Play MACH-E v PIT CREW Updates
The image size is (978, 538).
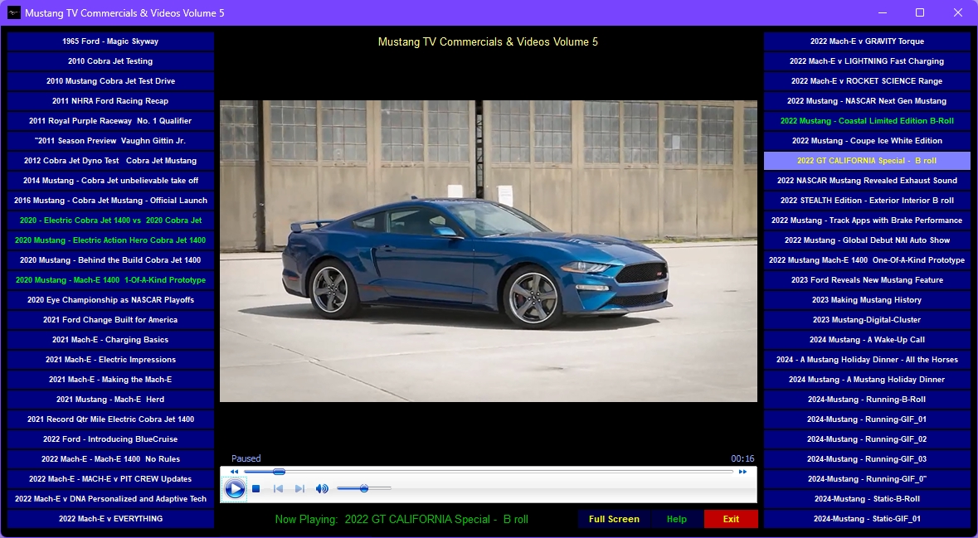[110, 479]
